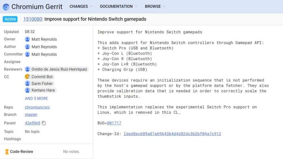Viewport: 283px width, 159px height.
Task: Click the 'No topic' value
Action: click(x=32, y=132)
